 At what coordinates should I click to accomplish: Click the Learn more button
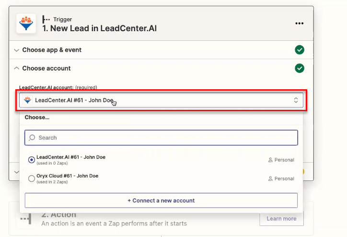pyautogui.click(x=281, y=219)
